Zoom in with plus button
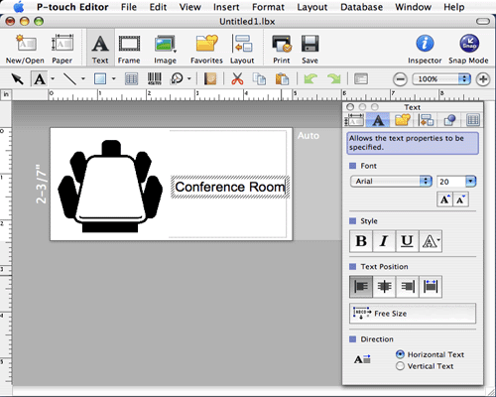Image resolution: width=496 pixels, height=397 pixels. click(x=483, y=79)
